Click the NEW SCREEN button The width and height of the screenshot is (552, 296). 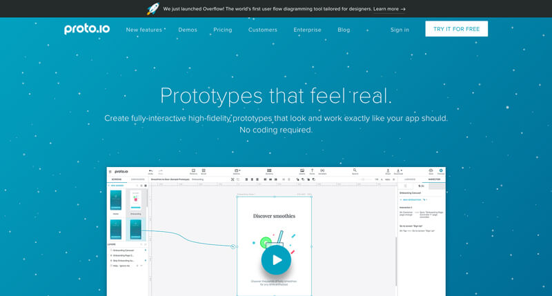pos(116,186)
